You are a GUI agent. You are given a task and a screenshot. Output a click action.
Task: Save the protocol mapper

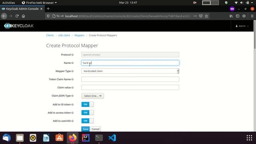(x=85, y=129)
